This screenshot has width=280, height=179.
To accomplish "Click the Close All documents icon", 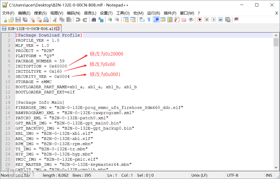I will pyautogui.click(x=39, y=20).
